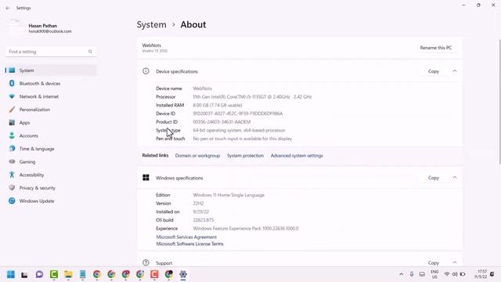501x282 pixels.
Task: Open the green Camtasia icon in the taskbar
Action: click(54, 274)
